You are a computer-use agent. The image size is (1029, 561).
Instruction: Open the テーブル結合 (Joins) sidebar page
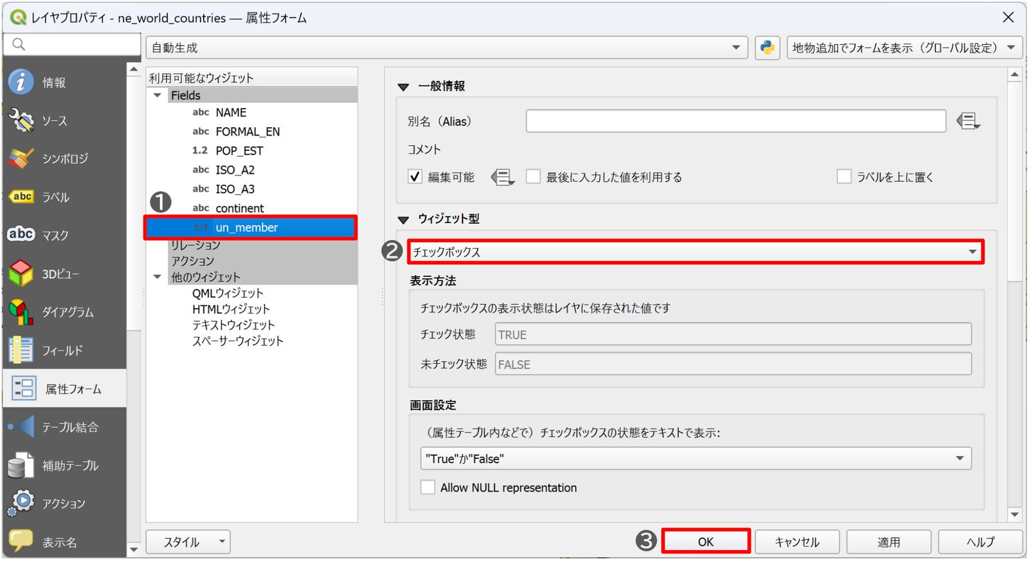click(64, 427)
